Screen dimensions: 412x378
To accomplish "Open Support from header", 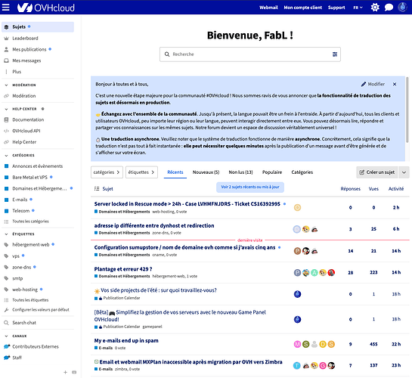I will click(336, 8).
